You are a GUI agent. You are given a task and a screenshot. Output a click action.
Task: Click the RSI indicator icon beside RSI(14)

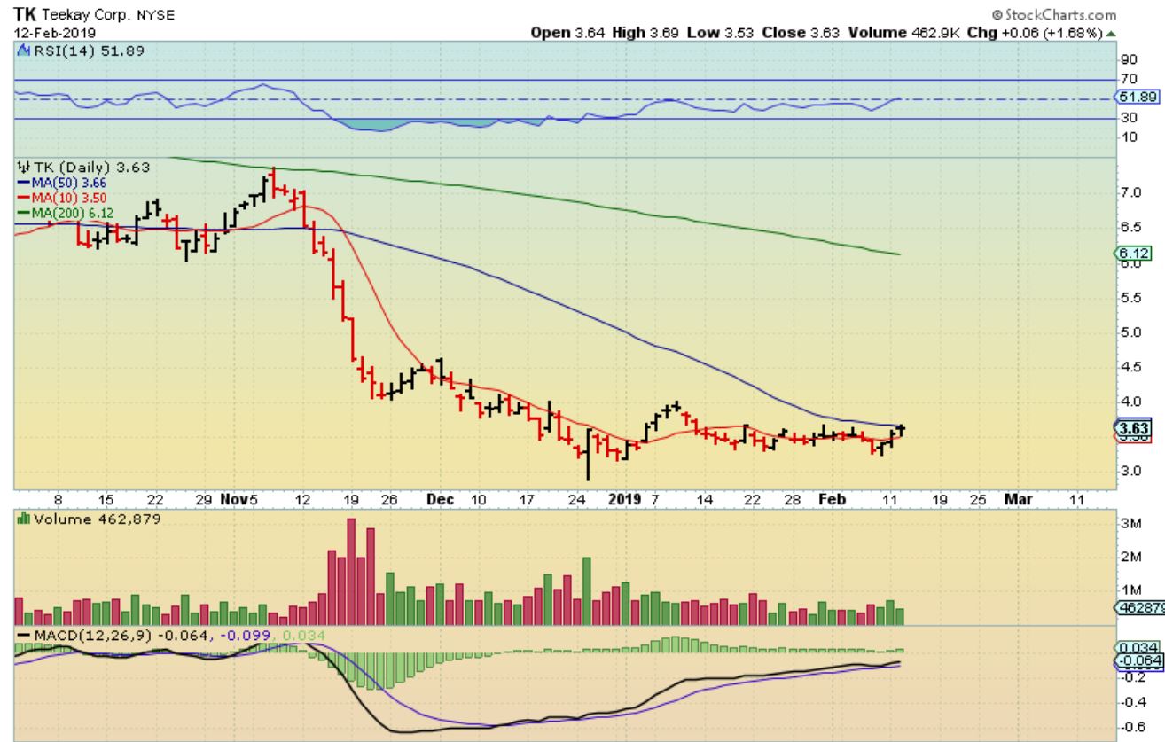[x=22, y=51]
